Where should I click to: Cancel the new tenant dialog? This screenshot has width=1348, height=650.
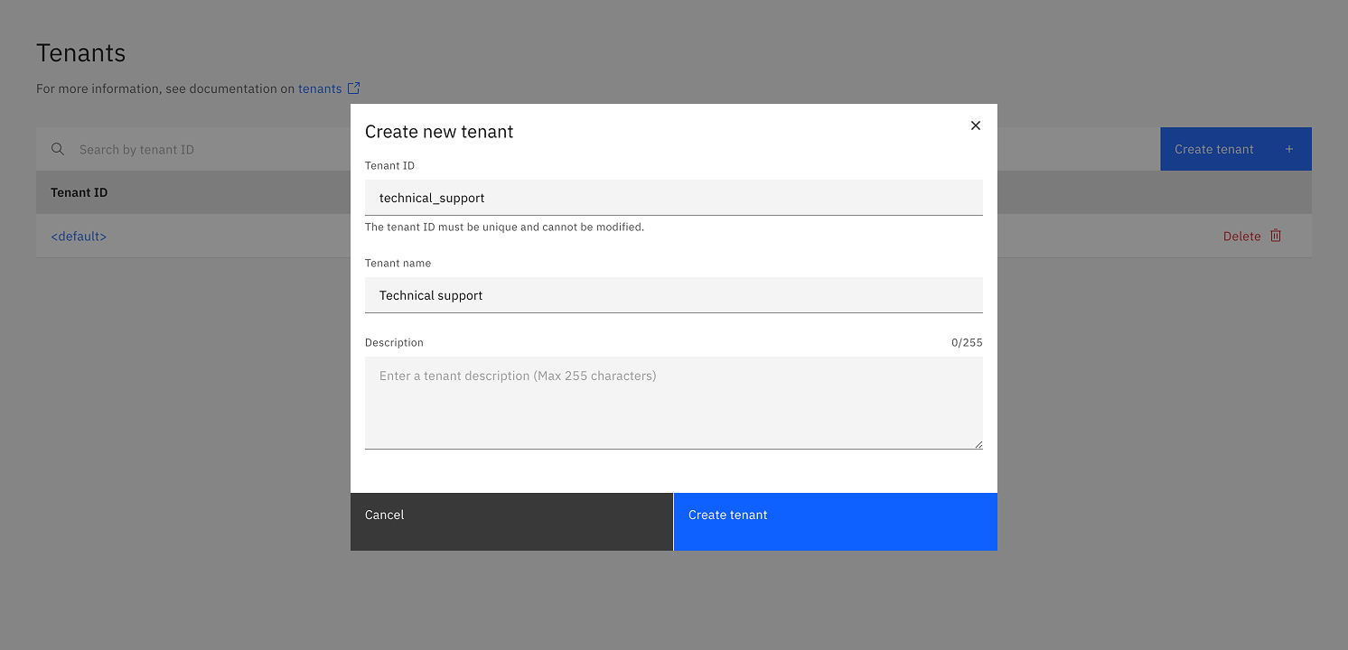click(x=511, y=522)
